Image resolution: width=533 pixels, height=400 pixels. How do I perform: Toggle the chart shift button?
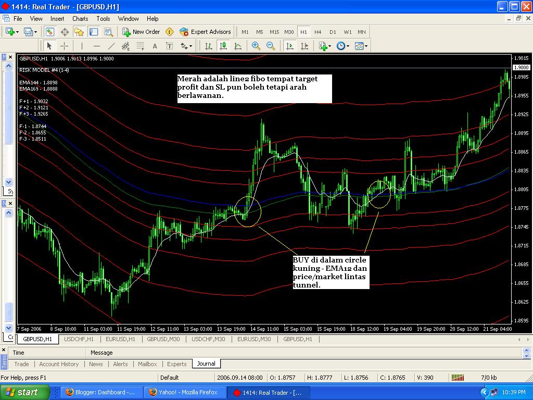click(304, 46)
